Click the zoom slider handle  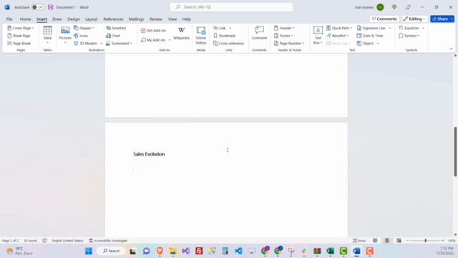[x=425, y=241]
